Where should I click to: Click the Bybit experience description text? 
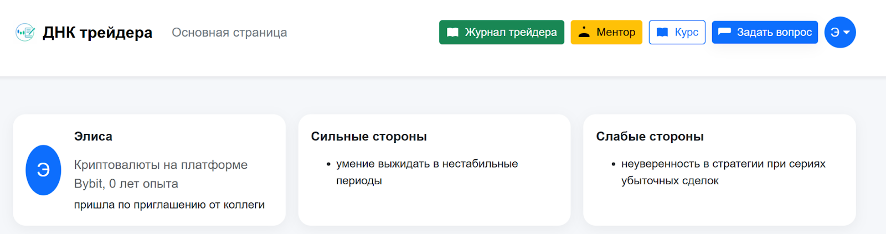(x=161, y=174)
